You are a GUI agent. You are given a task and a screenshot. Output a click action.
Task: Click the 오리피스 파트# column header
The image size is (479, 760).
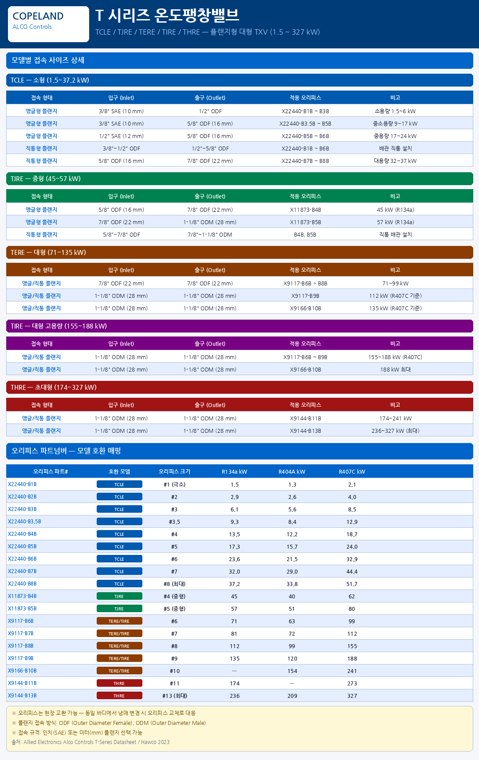pyautogui.click(x=51, y=471)
